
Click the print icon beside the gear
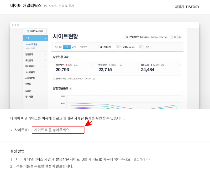coord(180,37)
